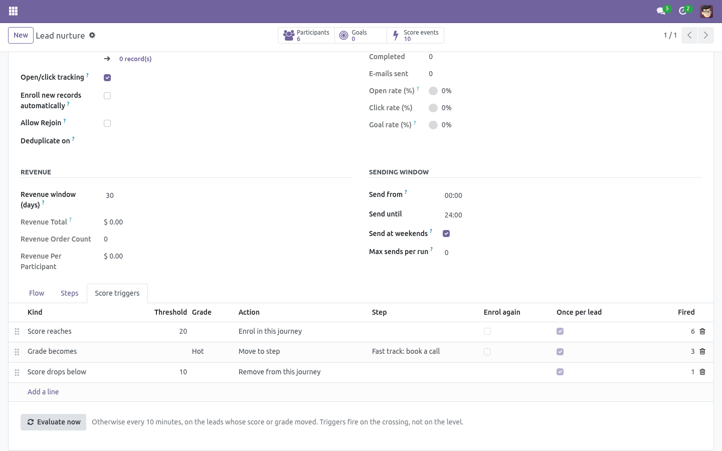The image size is (722, 451).
Task: Click the Send from time field
Action: (x=572, y=195)
